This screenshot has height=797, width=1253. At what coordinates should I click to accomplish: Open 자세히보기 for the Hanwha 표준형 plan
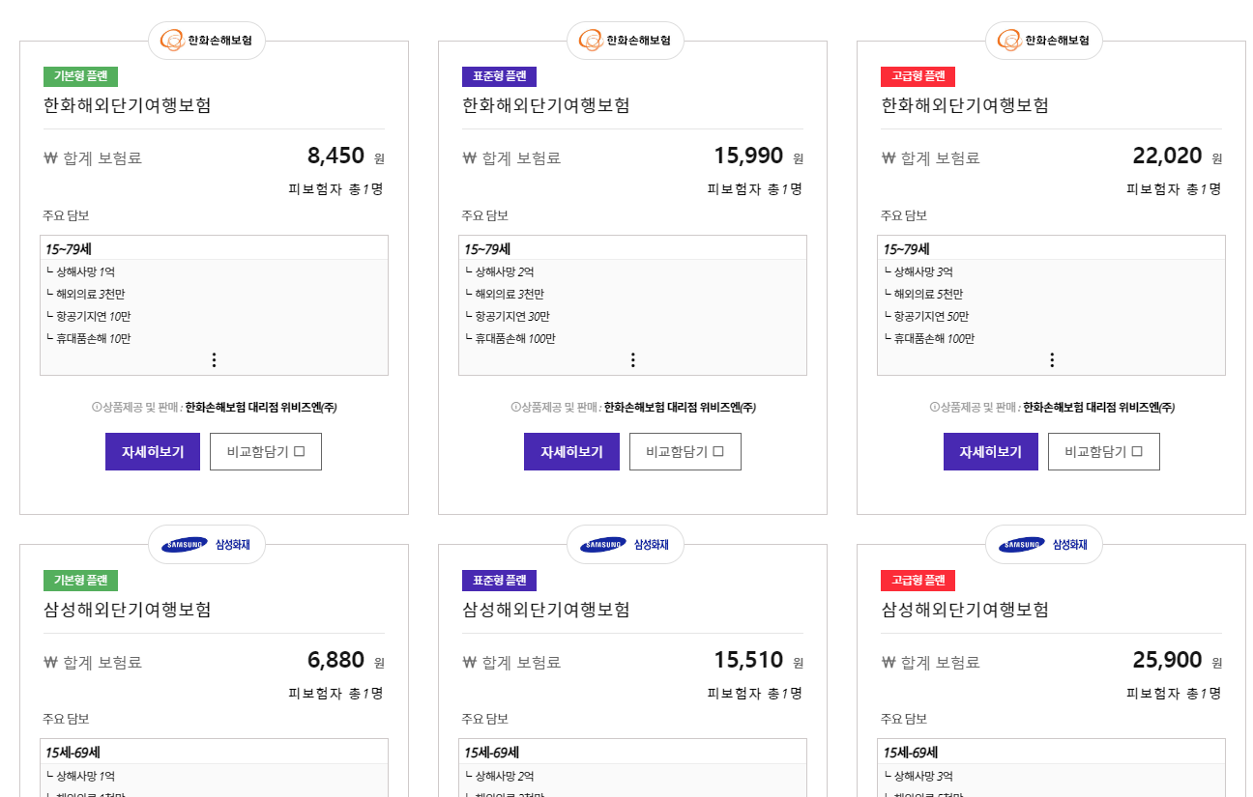571,452
